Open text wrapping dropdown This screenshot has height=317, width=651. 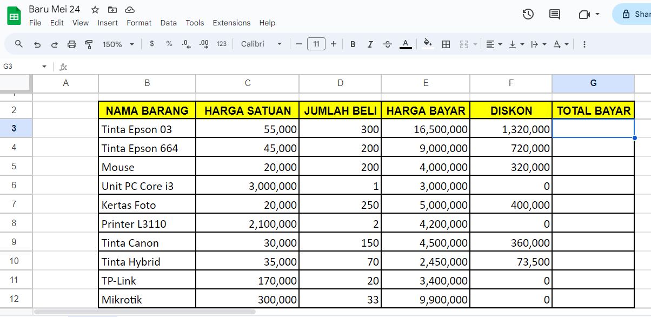(x=539, y=44)
